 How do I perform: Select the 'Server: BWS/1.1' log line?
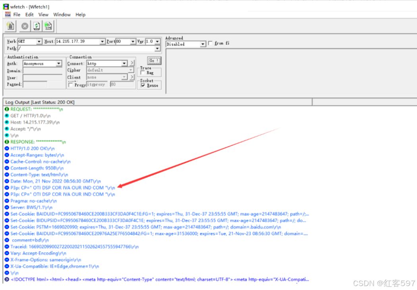click(x=31, y=207)
